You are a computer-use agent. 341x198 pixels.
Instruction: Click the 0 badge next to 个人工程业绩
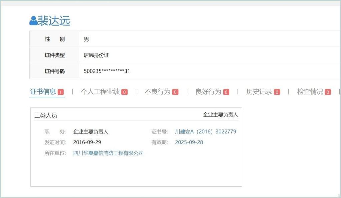[124, 92]
